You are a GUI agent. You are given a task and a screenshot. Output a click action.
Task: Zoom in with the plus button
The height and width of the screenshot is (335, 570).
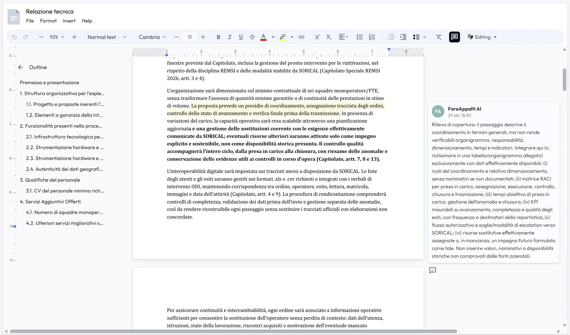point(74,37)
